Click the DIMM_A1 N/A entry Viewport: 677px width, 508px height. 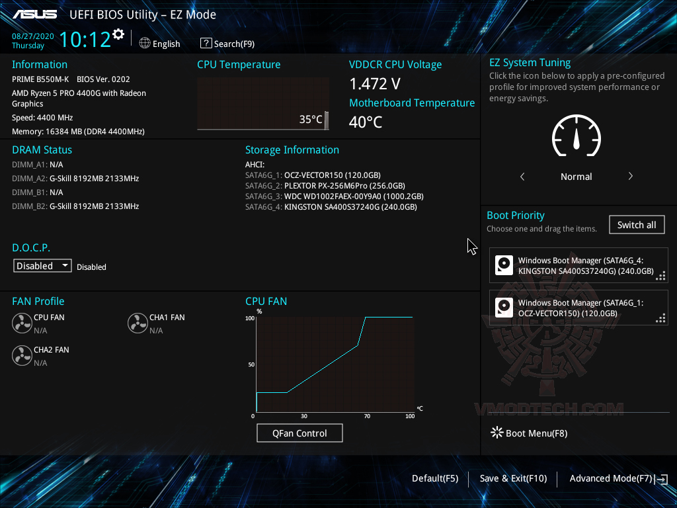point(38,165)
